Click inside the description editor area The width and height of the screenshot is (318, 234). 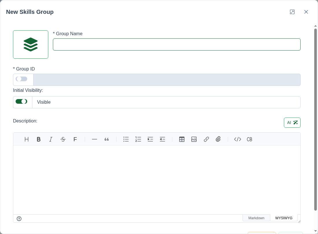[157, 180]
